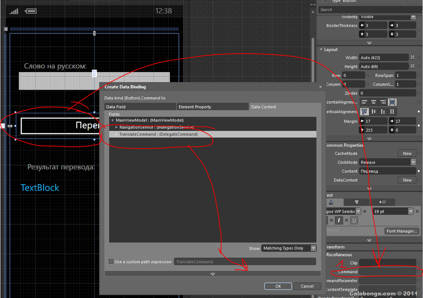
Task: Click the designer vertical scrollbar
Action: pos(313,59)
